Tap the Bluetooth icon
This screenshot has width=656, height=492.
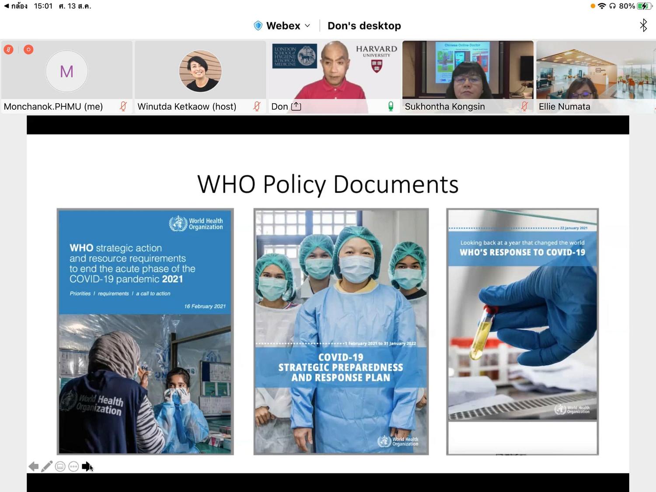pos(643,25)
